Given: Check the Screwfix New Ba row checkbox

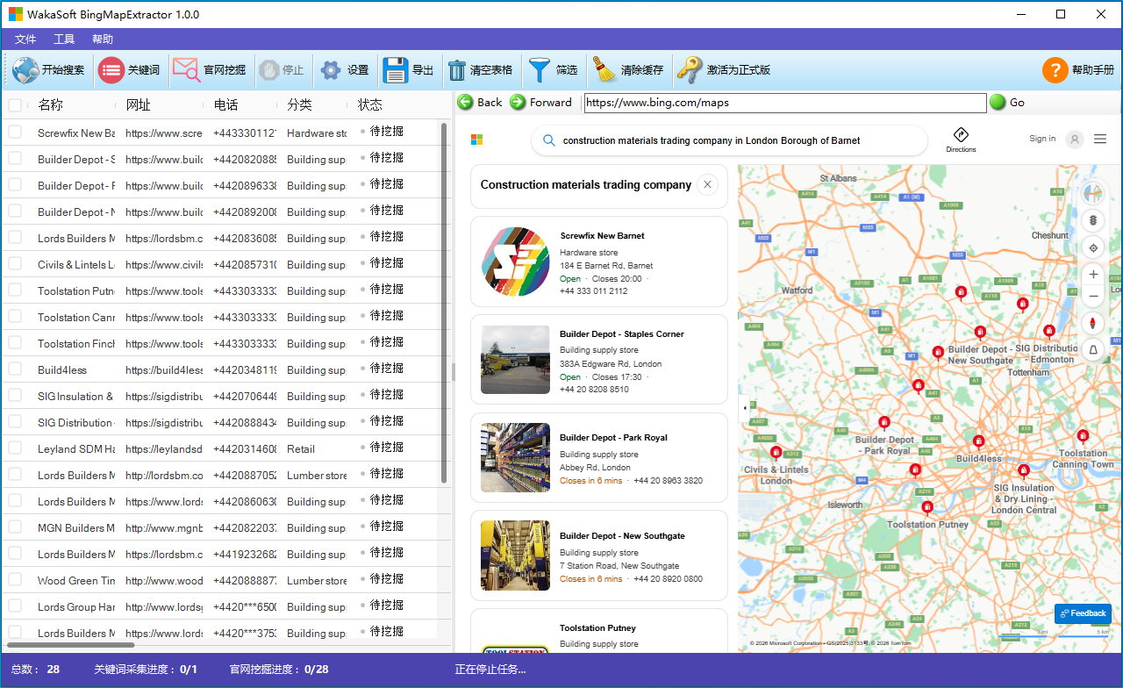Looking at the screenshot, I should coord(15,133).
